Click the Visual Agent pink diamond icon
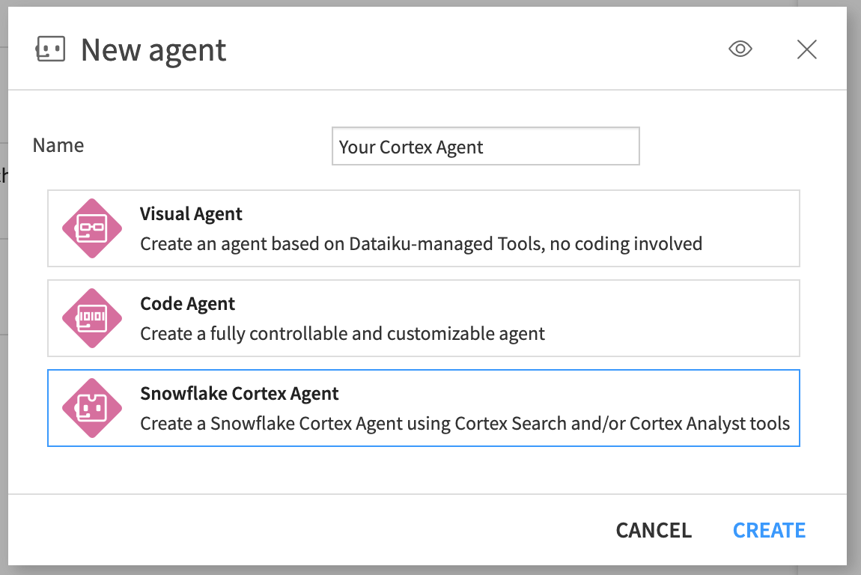 [x=91, y=228]
